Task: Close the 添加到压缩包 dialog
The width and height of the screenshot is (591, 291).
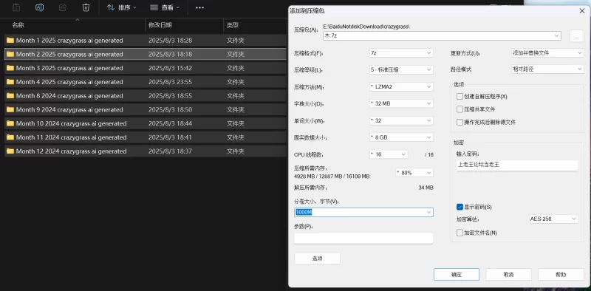Action: click(581, 11)
